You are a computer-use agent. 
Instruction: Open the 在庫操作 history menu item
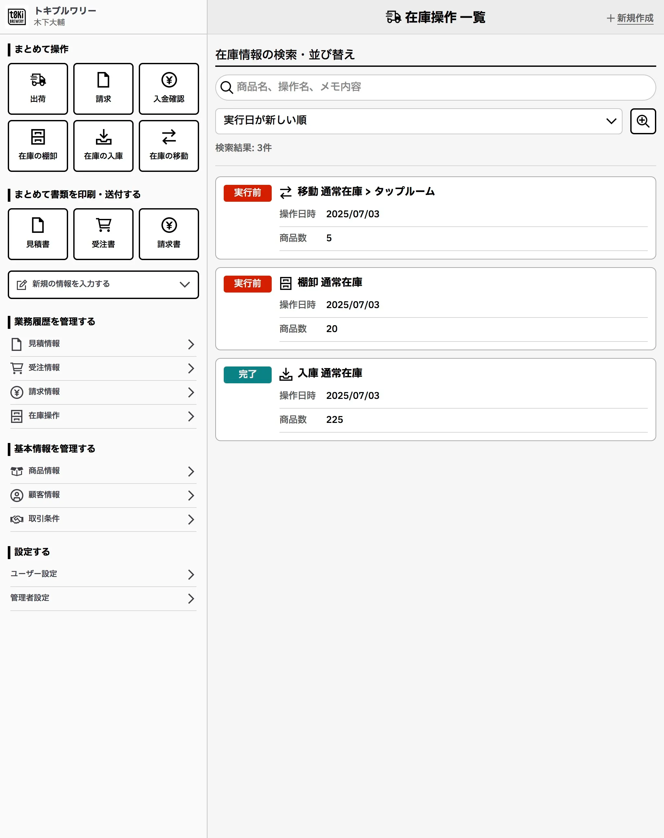[103, 416]
